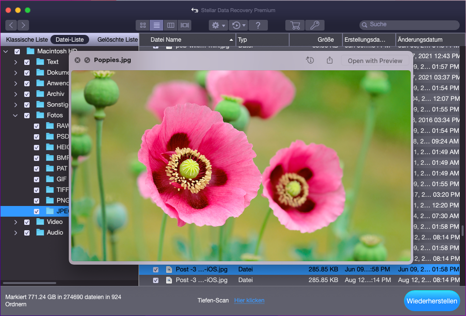Open the settings gear menu
Viewport: 466px width, 316px height.
218,25
